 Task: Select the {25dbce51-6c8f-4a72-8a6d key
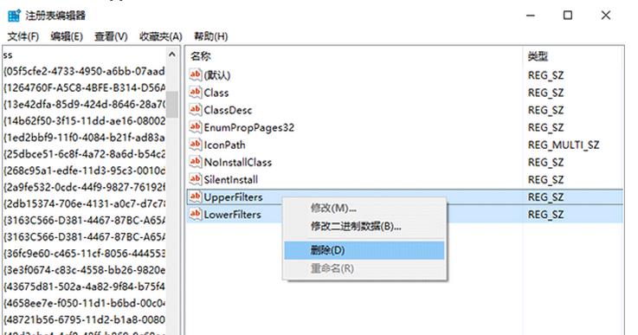pyautogui.click(x=84, y=154)
